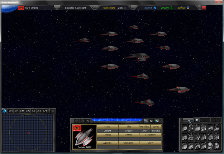Image resolution: width=224 pixels, height=154 pixels.
Task: Click the first fleet-with-arrow icon above the minimap
Action: point(33,111)
